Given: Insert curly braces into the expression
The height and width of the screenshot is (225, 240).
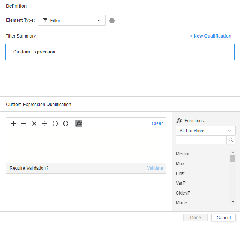Looking at the screenshot, I should coord(66,123).
